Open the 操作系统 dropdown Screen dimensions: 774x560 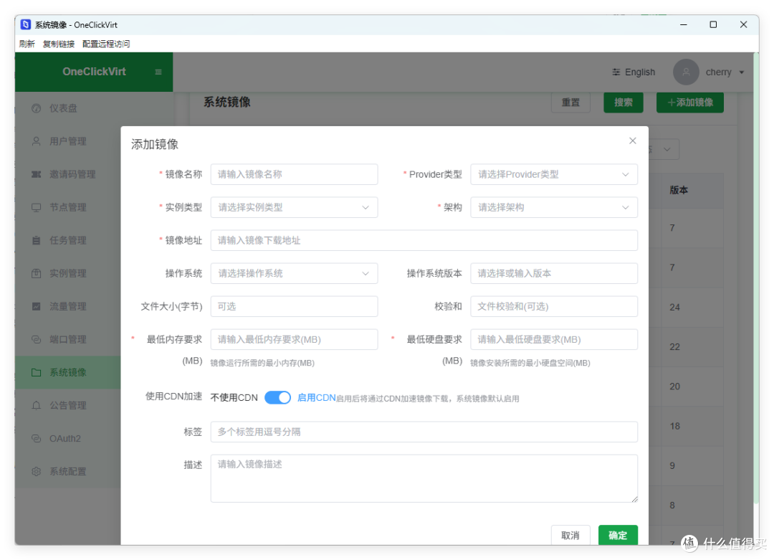point(295,273)
